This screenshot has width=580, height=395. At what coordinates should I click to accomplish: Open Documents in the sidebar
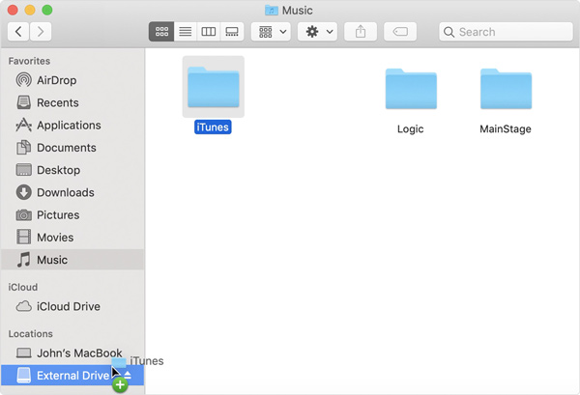pos(72,148)
